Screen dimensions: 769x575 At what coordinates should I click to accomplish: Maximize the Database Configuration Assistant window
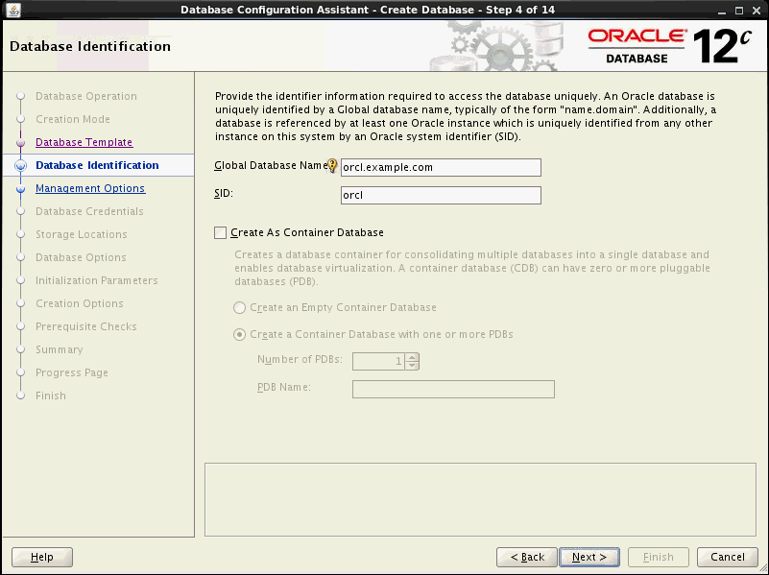(x=739, y=11)
